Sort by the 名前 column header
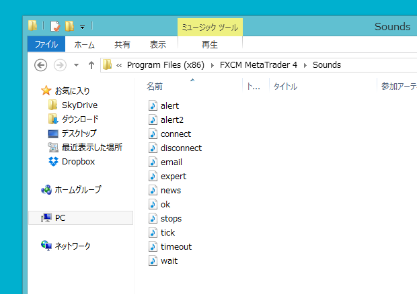This screenshot has height=294, width=417. pyautogui.click(x=155, y=86)
